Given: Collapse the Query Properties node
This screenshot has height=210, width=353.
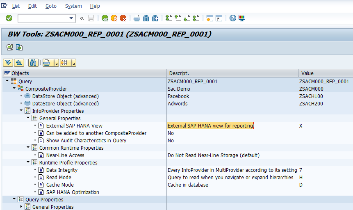Looking at the screenshot, I should click(x=14, y=199).
